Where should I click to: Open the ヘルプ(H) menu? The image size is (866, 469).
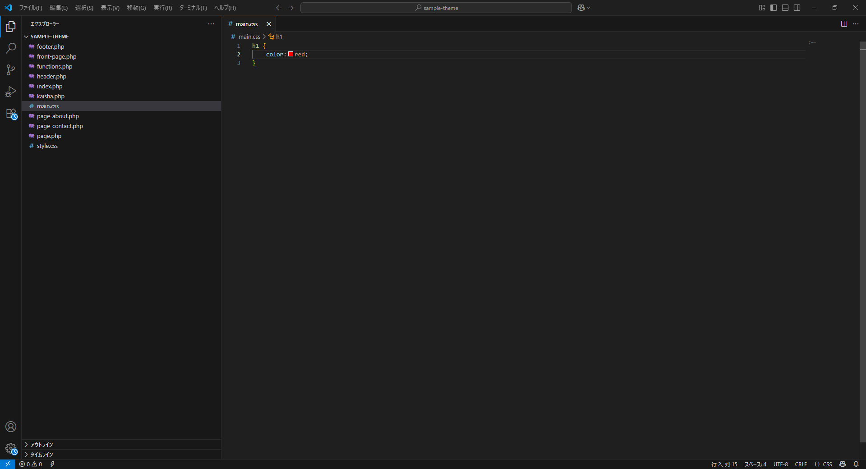click(x=225, y=8)
